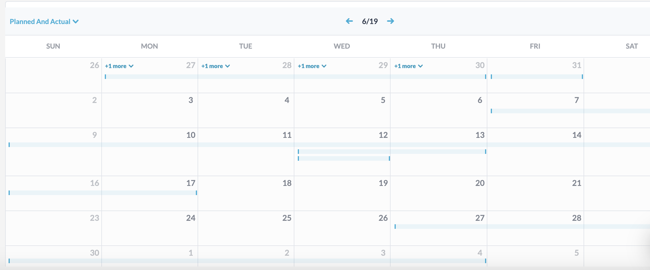This screenshot has width=650, height=270.
Task: Select day 10 in the calendar
Action: tap(191, 135)
